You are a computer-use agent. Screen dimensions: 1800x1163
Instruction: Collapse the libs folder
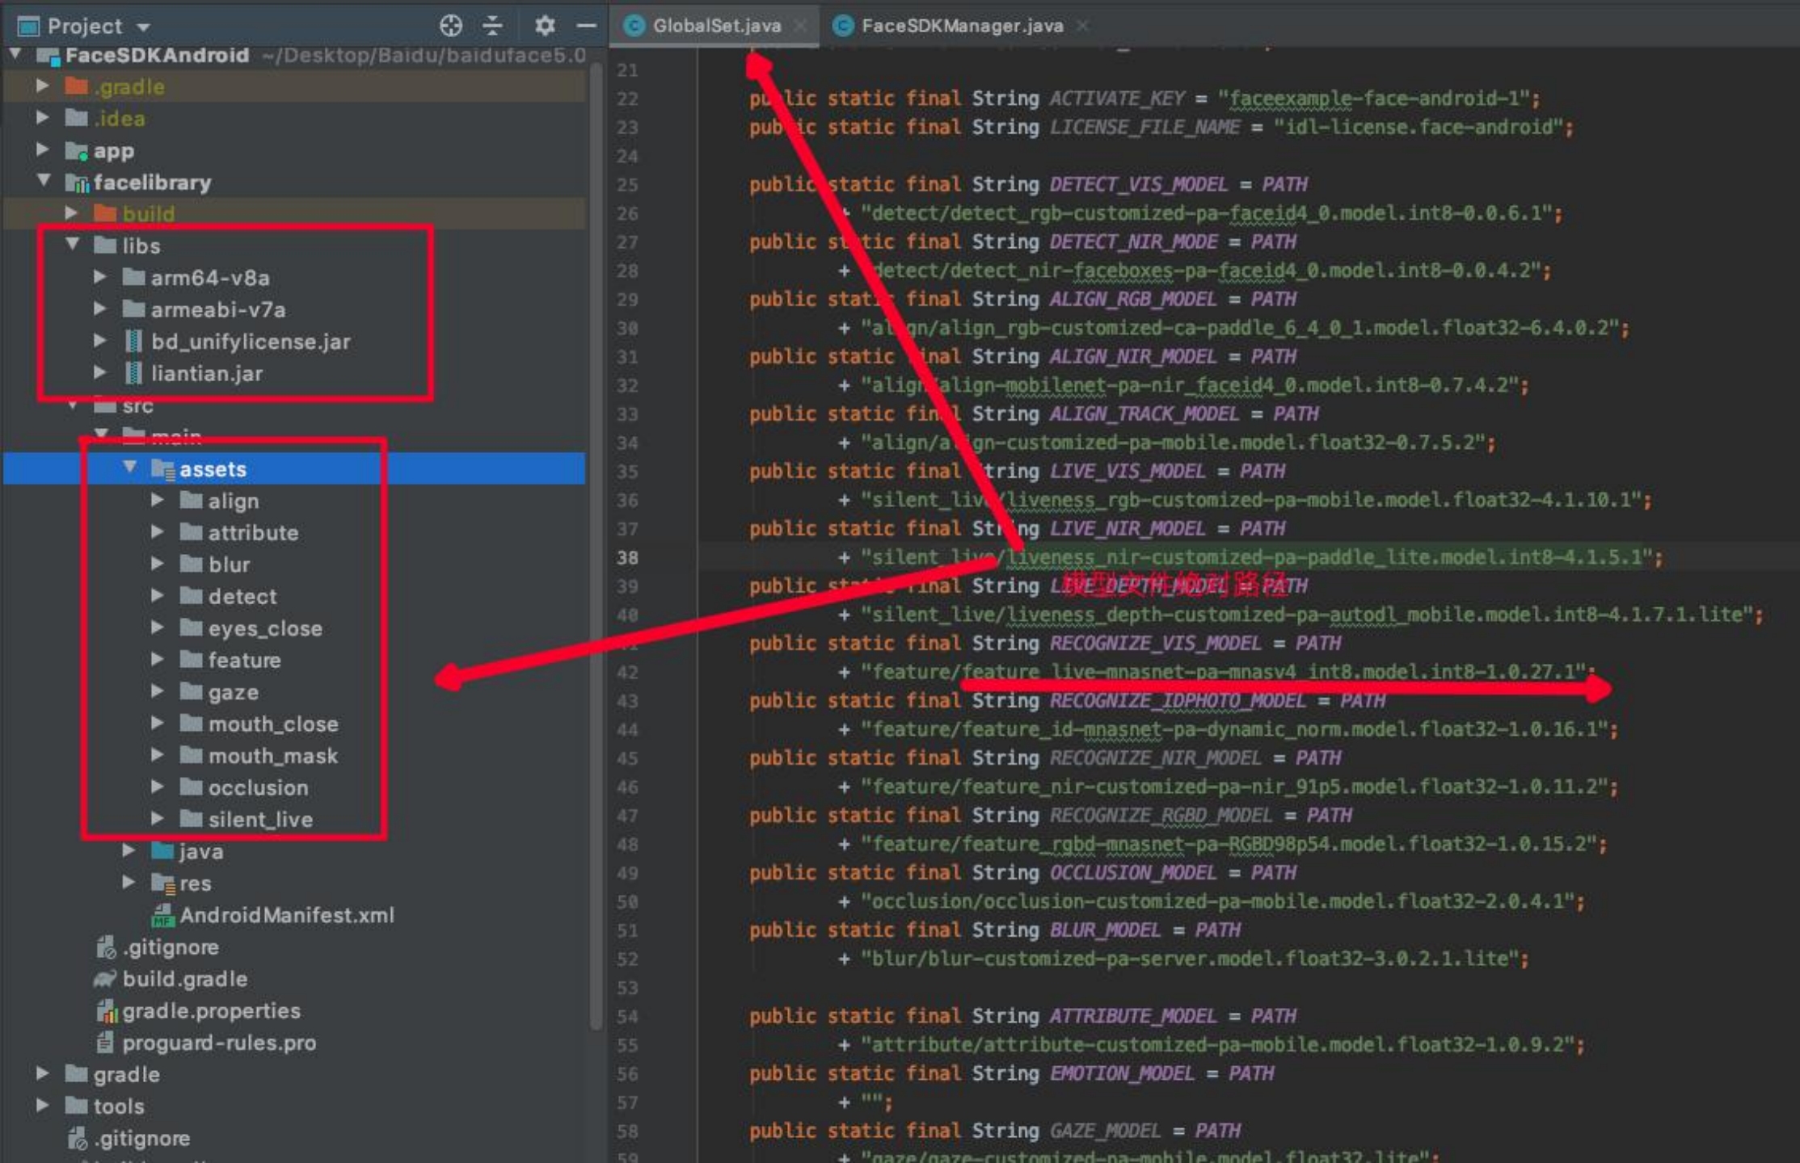tap(73, 244)
